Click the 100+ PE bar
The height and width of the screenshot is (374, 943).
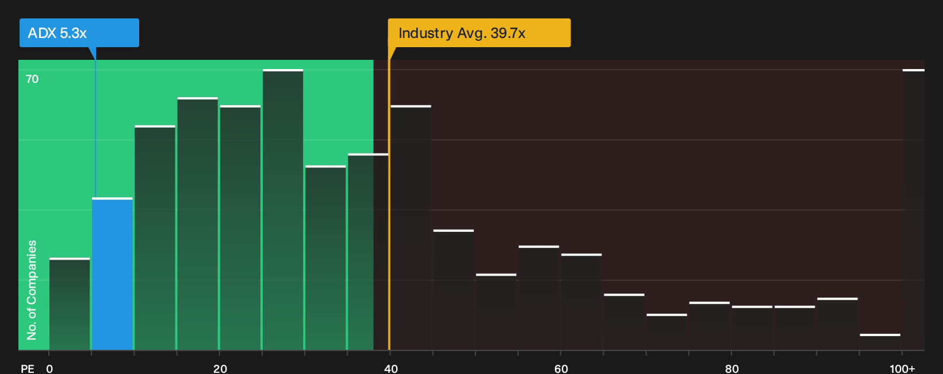[x=914, y=210]
